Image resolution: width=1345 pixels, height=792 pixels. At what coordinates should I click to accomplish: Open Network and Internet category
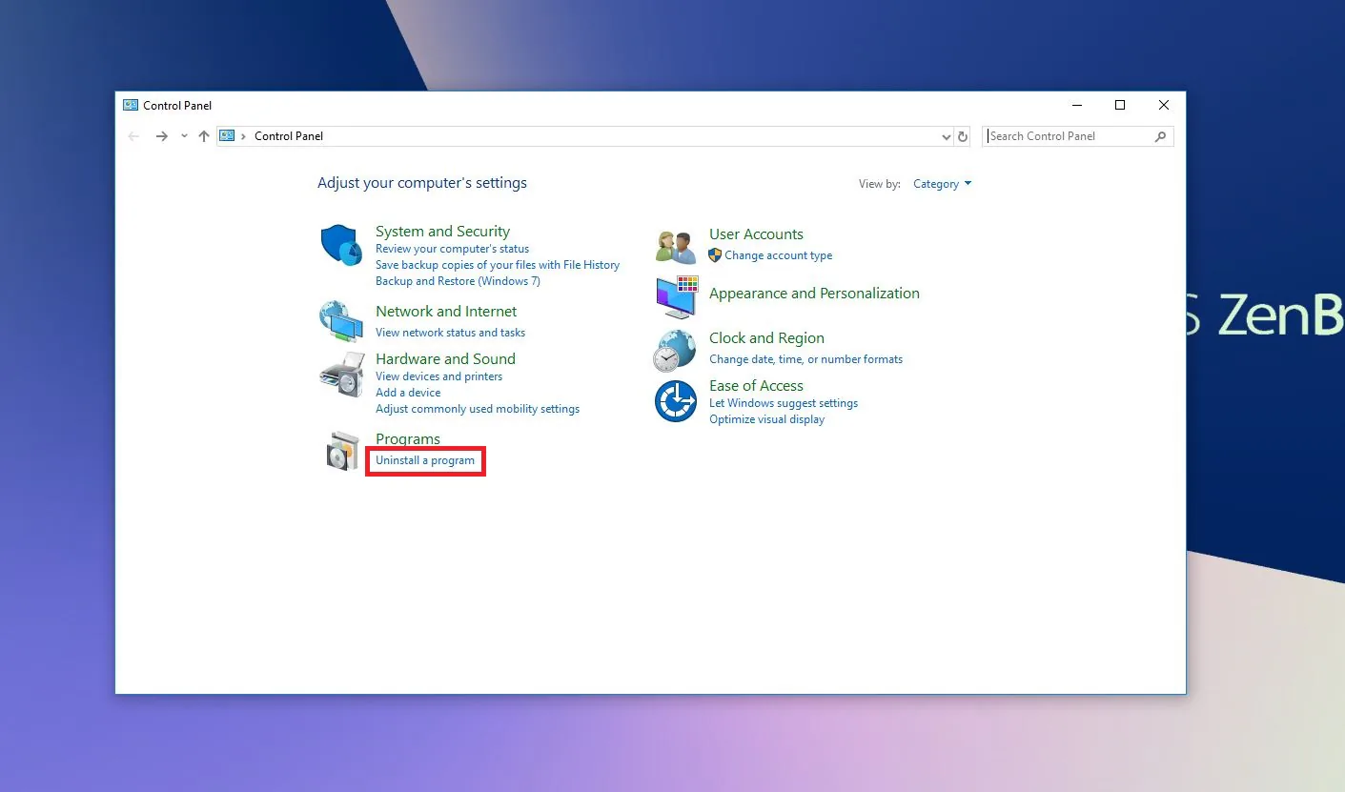446,312
